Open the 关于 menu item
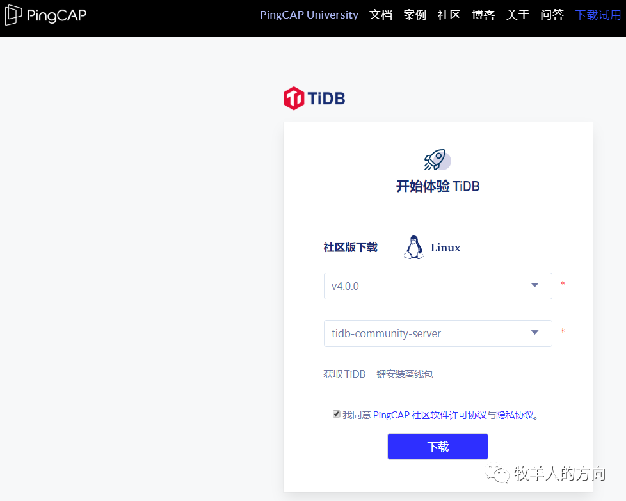Image resolution: width=626 pixels, height=501 pixels. click(x=518, y=15)
